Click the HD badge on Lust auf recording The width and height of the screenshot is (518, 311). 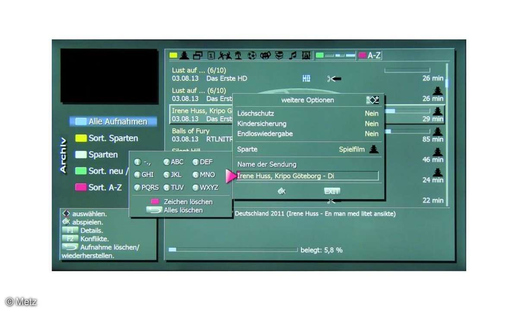[x=306, y=79]
